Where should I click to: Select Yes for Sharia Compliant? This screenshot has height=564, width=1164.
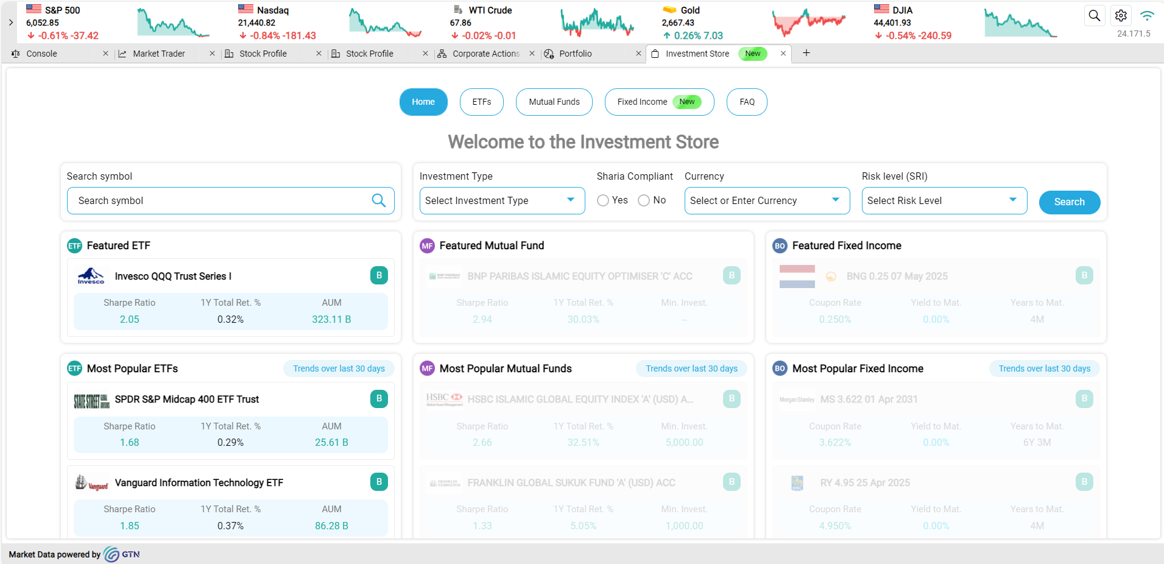tap(603, 200)
